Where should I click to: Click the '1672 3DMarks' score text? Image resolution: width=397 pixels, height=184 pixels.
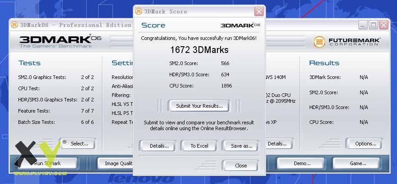(199, 50)
